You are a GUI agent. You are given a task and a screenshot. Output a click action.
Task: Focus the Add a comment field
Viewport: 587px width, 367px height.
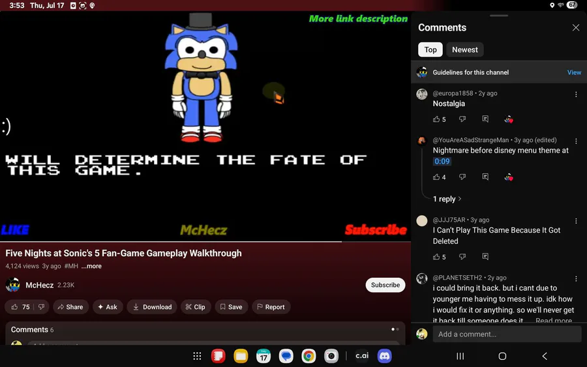[x=507, y=334]
